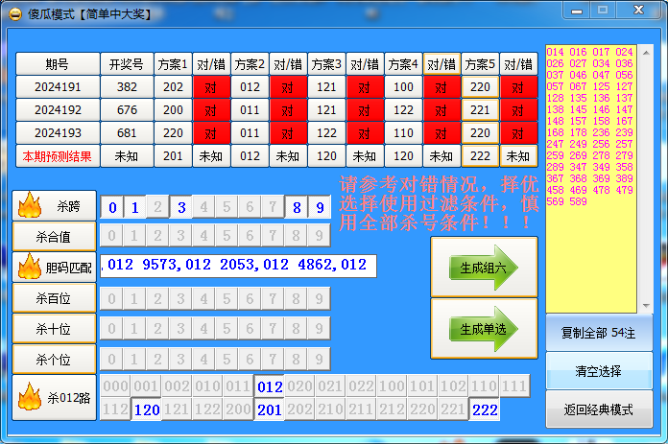The height and width of the screenshot is (444, 668).
Task: Toggle the selected 222 route option
Action: [485, 409]
